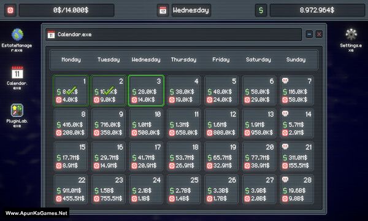Minimize the Calendar.exe window
Screen dimensions: 368x221
[x=309, y=34]
